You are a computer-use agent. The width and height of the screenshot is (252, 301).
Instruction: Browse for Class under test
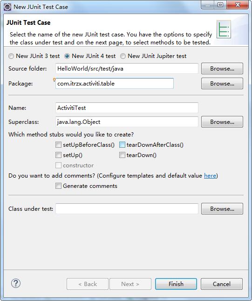222,208
